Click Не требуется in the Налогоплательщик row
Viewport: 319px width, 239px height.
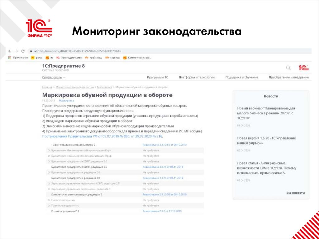tap(151, 200)
